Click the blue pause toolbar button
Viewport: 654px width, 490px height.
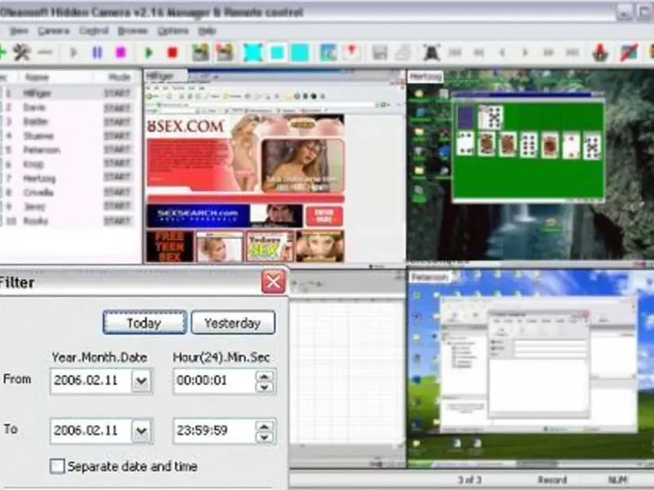(x=97, y=52)
